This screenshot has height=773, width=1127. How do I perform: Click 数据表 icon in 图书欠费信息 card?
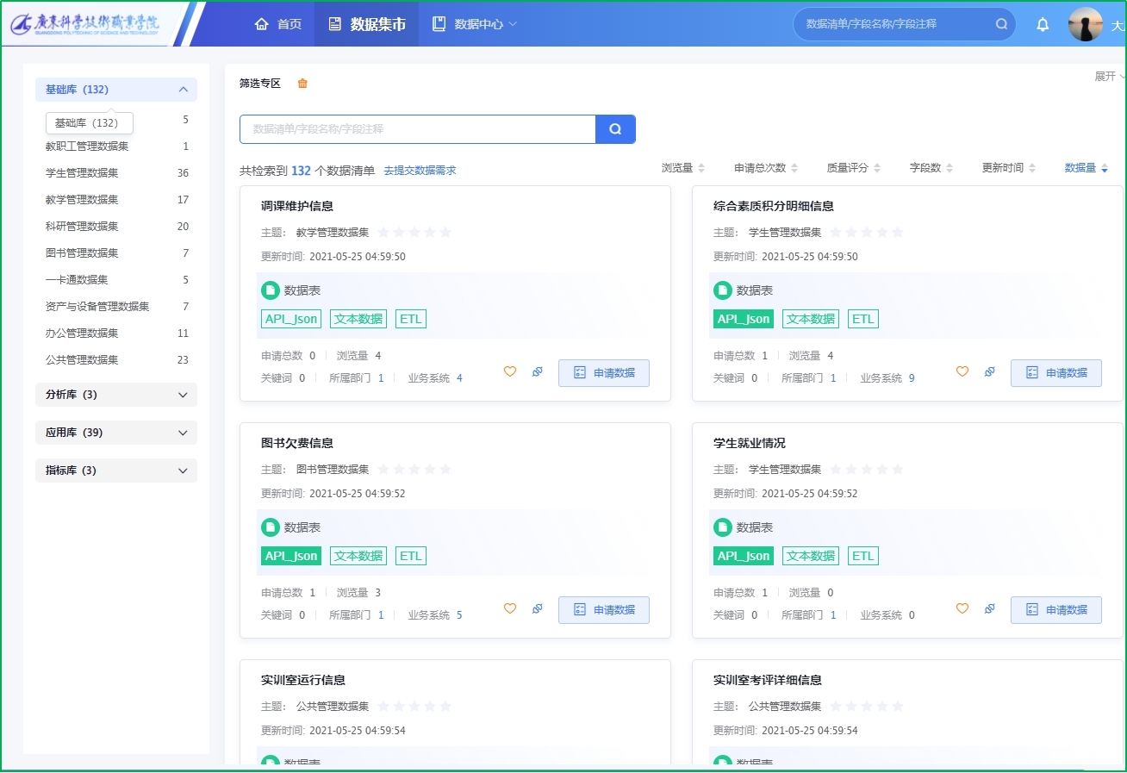[x=271, y=527]
